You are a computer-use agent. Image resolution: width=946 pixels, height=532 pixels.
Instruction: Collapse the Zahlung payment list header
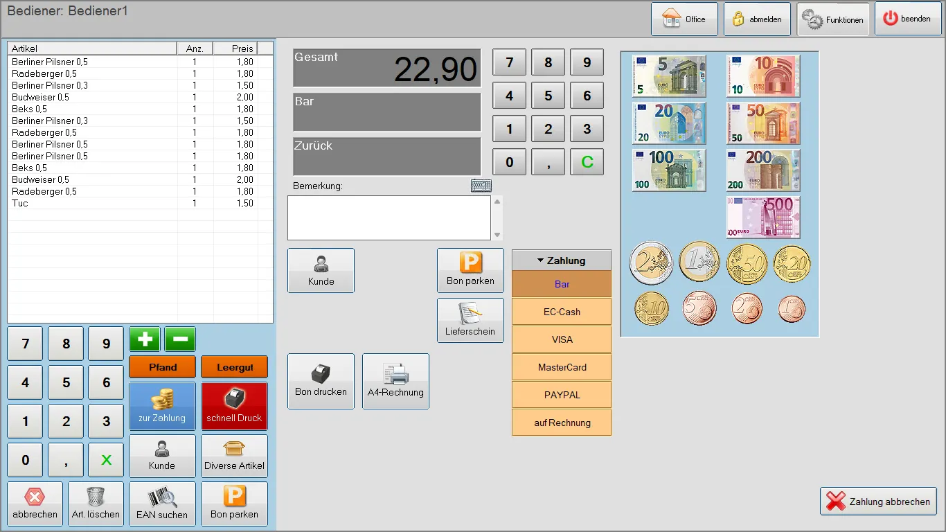tap(562, 260)
